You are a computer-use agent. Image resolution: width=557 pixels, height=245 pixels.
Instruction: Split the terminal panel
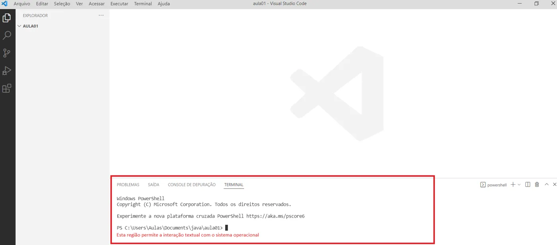528,185
